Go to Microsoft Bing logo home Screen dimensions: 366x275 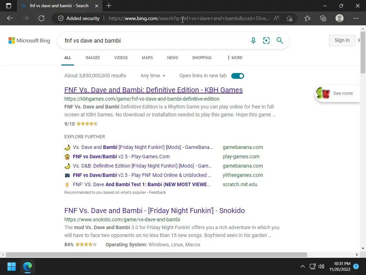[29, 40]
